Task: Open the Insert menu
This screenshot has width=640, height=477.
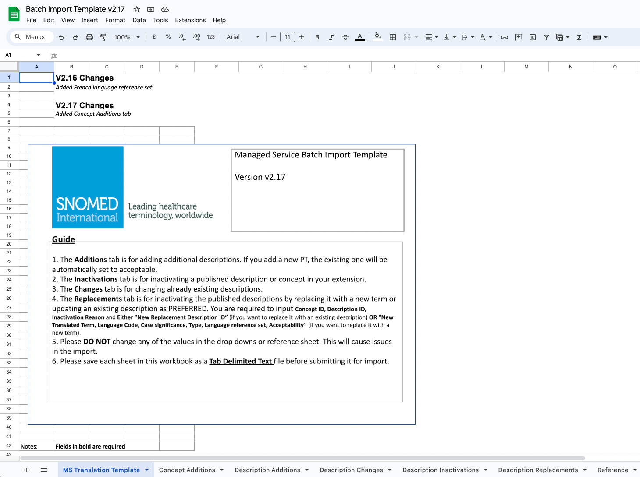Action: [90, 20]
